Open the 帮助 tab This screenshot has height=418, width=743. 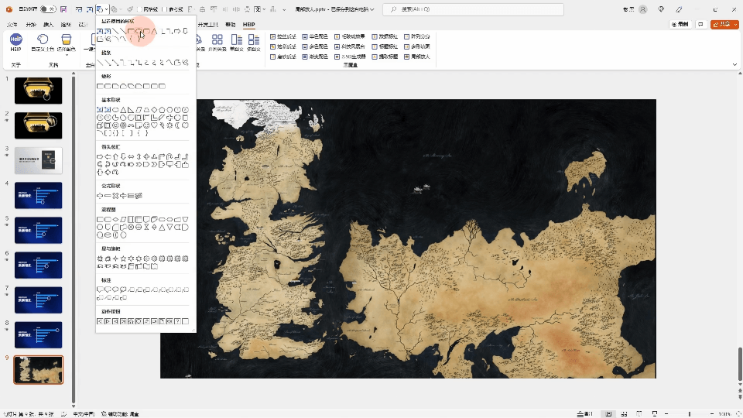pyautogui.click(x=231, y=25)
